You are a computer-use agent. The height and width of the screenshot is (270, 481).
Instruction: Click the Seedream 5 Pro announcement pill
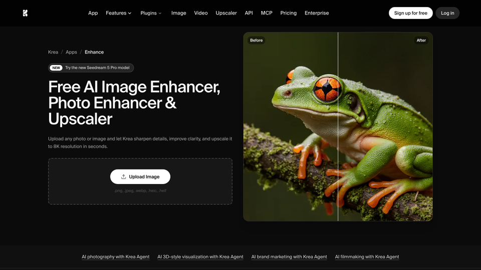(91, 67)
